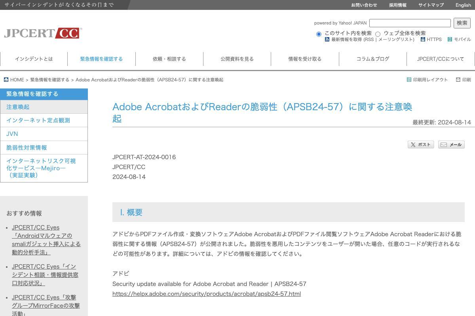Open 情報を受け取る menu
This screenshot has width=475, height=316.
click(305, 59)
